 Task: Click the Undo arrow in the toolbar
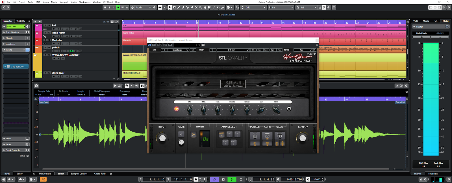click(4, 7)
